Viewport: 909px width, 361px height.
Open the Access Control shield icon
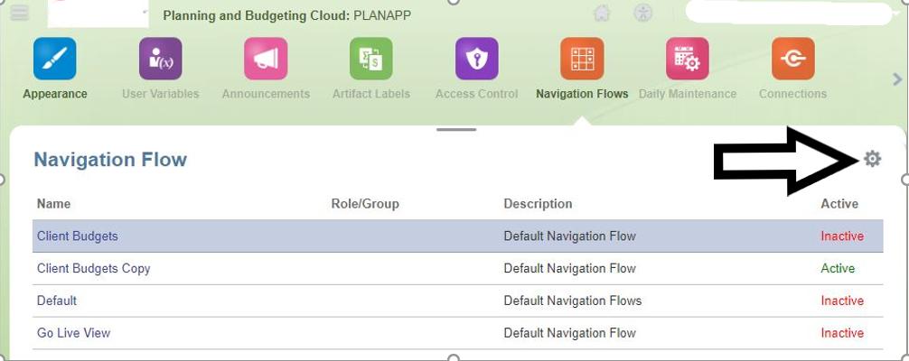coord(476,59)
